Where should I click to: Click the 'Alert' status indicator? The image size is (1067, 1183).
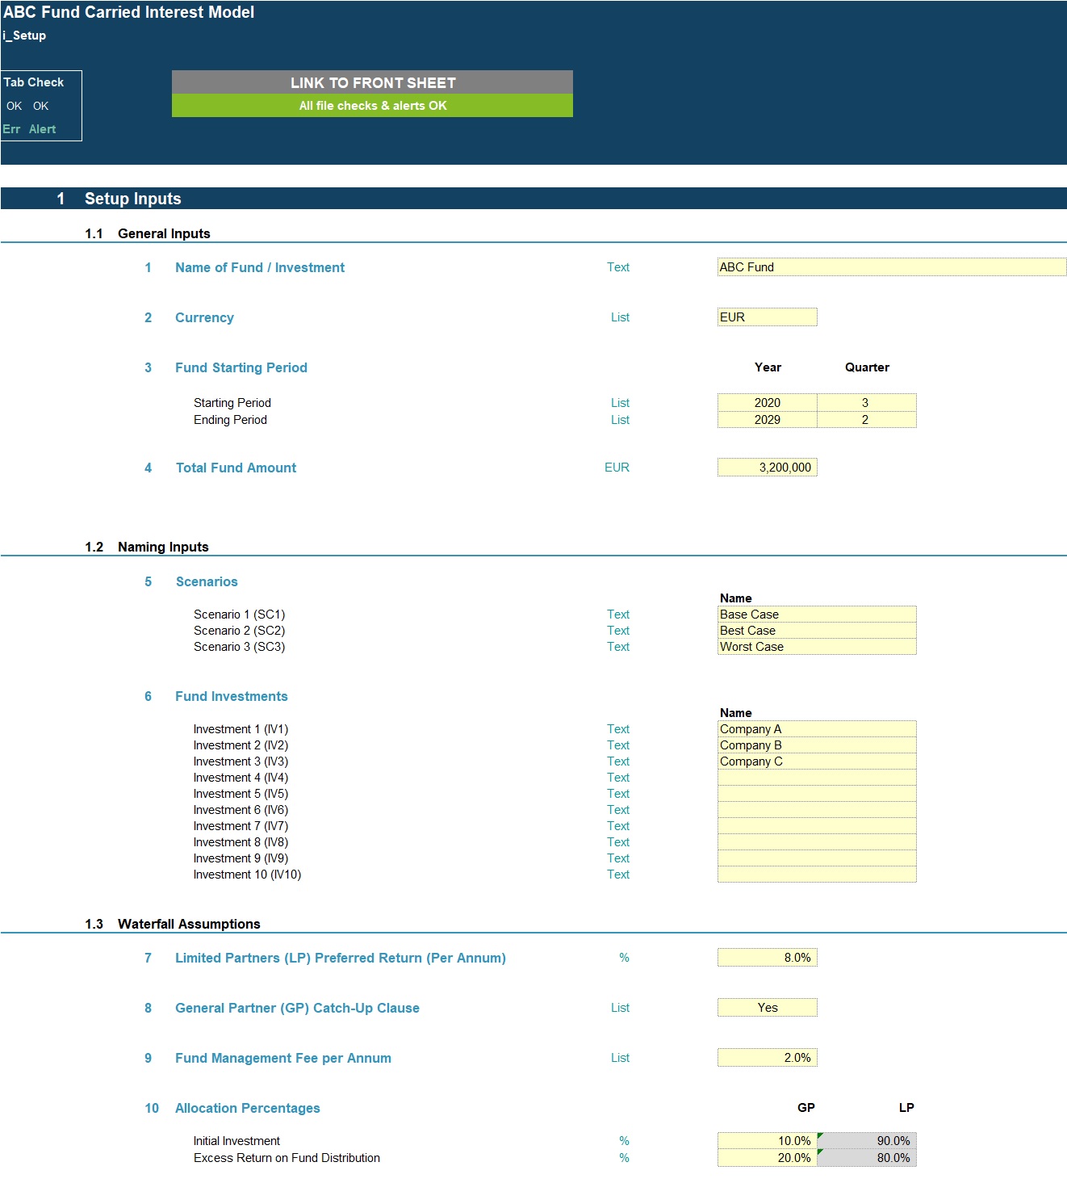tap(42, 129)
